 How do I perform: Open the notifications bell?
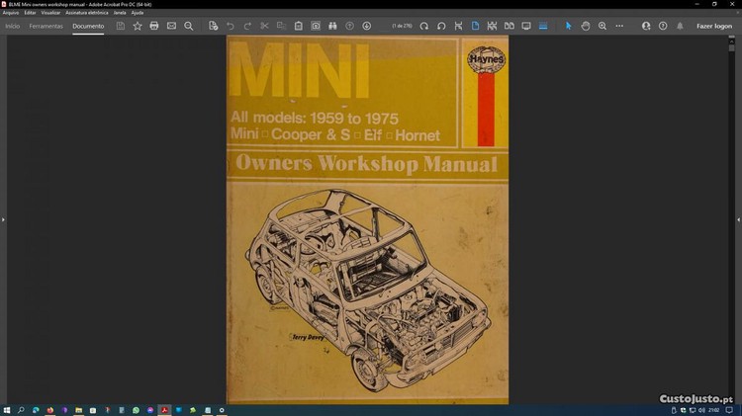680,26
